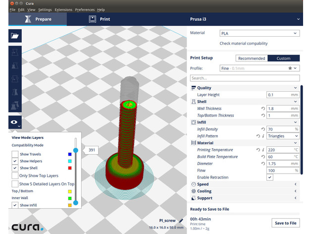
Task: Uncheck the Show Shell checkbox
Action: (15, 168)
